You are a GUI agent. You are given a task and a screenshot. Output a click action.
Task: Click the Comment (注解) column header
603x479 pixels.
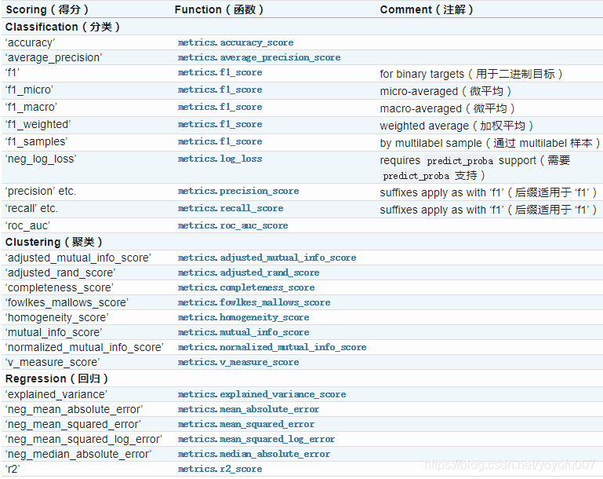tap(427, 9)
